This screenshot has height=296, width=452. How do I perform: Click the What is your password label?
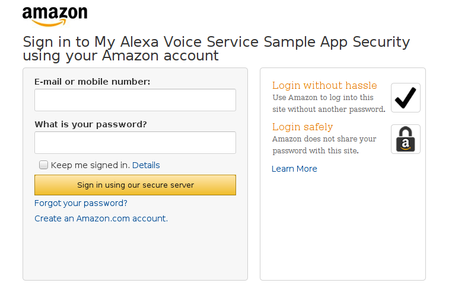click(90, 124)
